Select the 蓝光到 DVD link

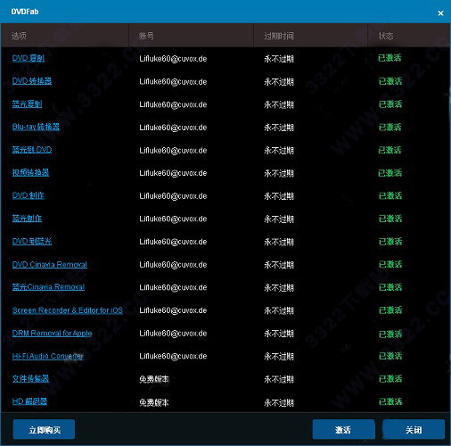tap(32, 150)
